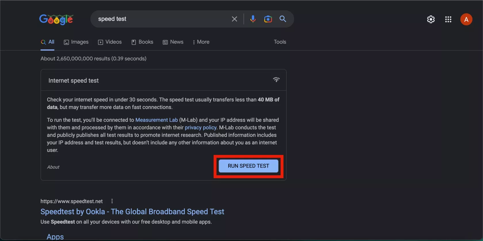Open the Measurement Lab link
Screen dimensions: 483x241
coord(156,120)
